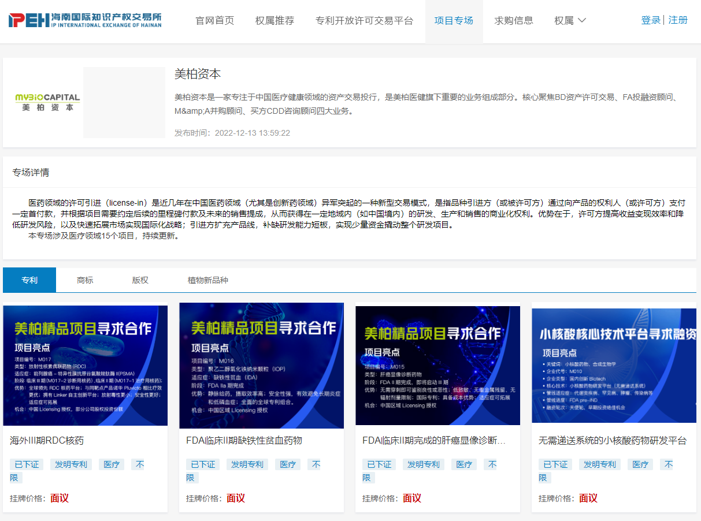Click the 登录 link
The height and width of the screenshot is (521, 701).
click(650, 20)
